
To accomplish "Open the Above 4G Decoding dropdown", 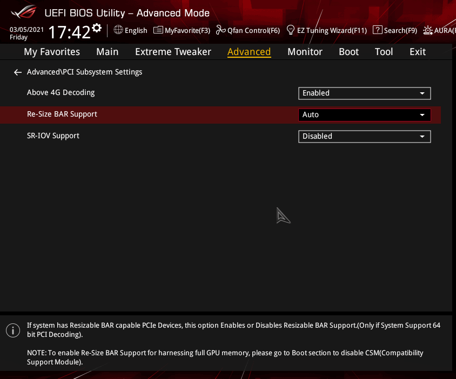I will (x=364, y=93).
